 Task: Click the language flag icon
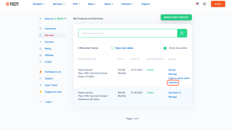[x=197, y=4]
